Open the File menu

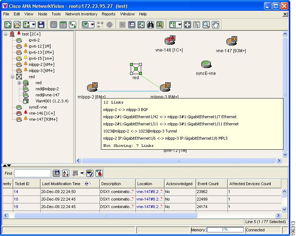tap(6, 14)
